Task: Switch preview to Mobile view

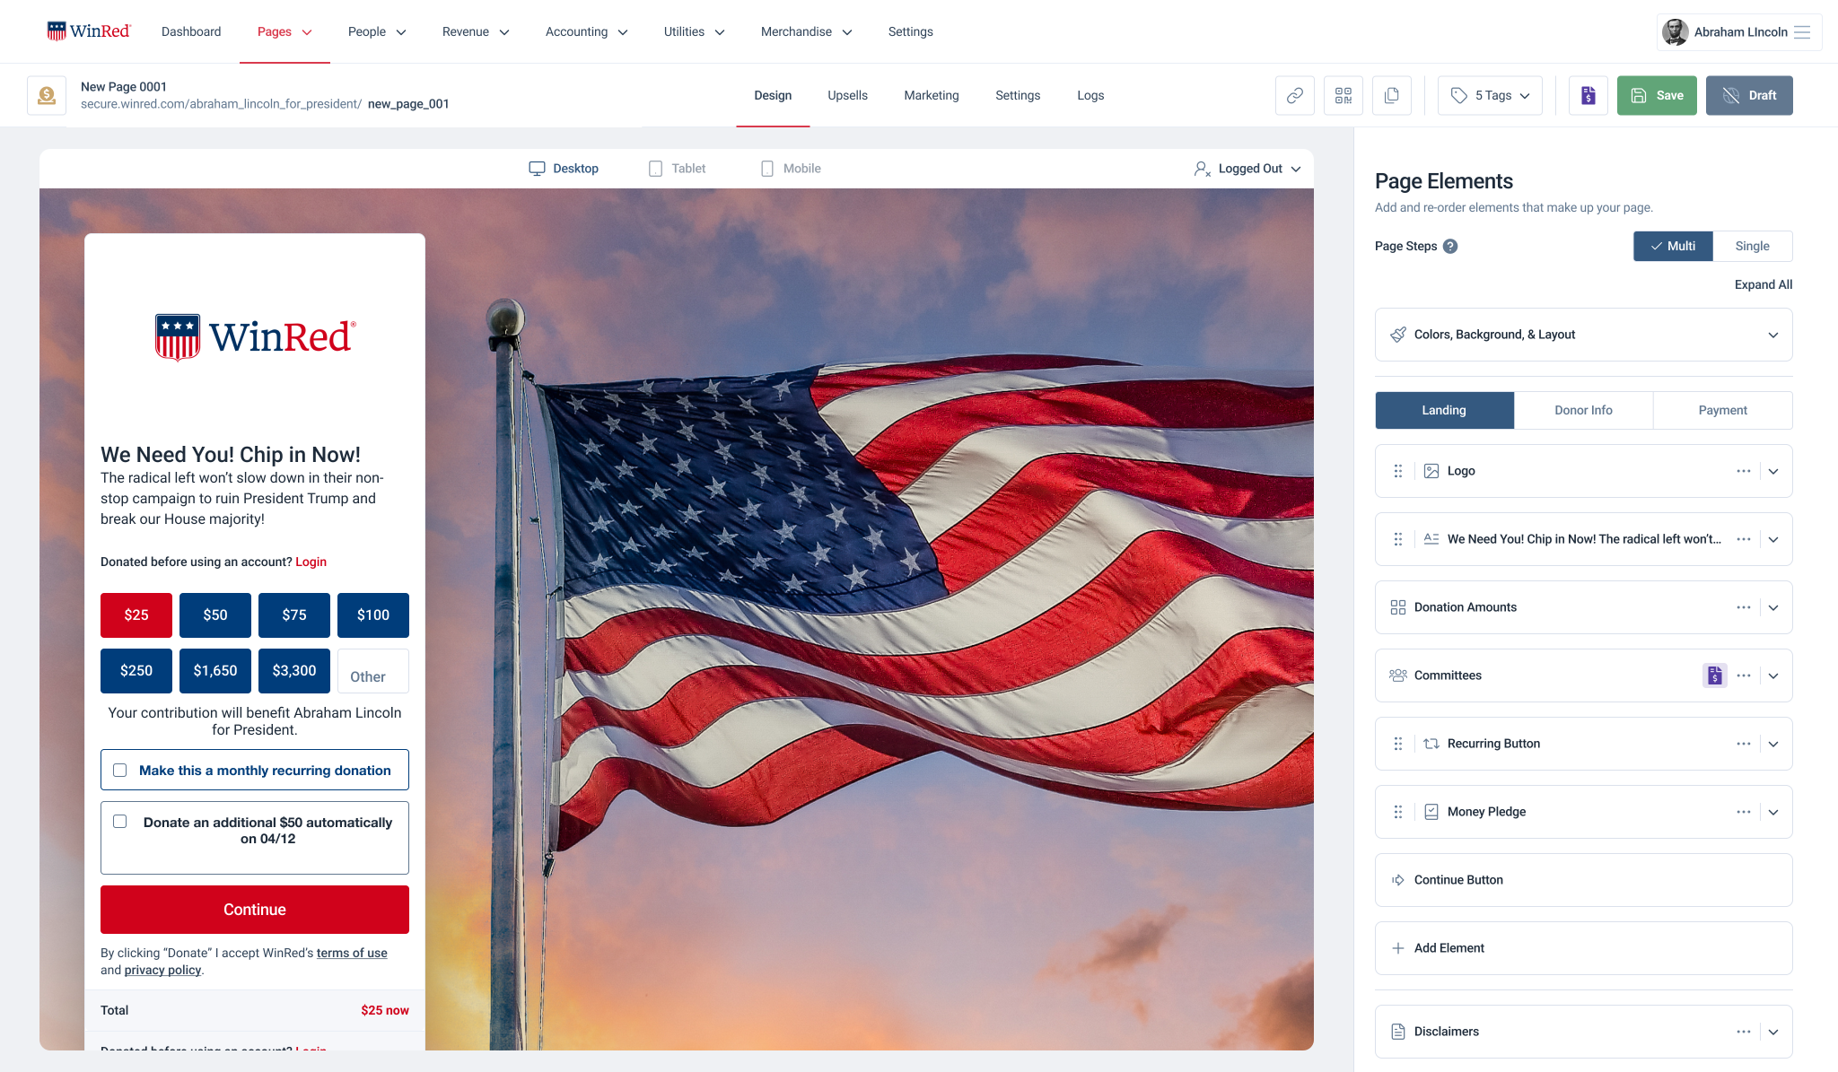Action: [x=791, y=169]
